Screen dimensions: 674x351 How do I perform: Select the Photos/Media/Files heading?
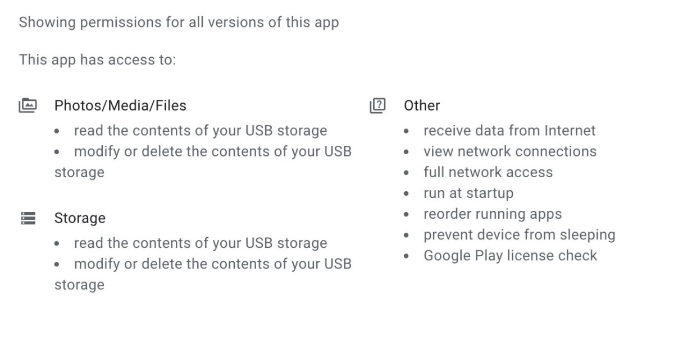pyautogui.click(x=120, y=105)
